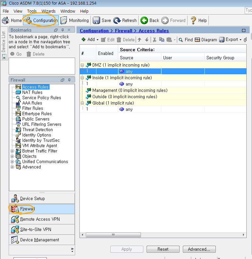Screen dimensions: 252x259
Task: Click the Firewall breadcrumb link
Action: point(124,31)
